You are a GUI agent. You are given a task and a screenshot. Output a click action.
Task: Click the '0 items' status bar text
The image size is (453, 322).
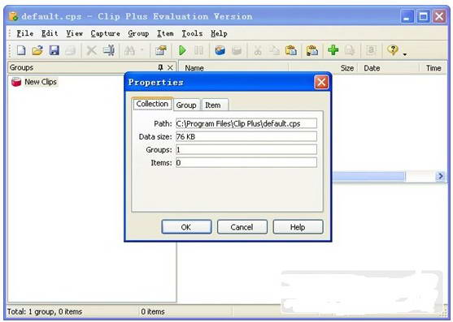153,311
